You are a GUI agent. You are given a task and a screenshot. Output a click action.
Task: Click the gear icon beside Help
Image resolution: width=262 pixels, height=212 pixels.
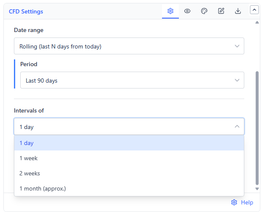click(x=234, y=202)
